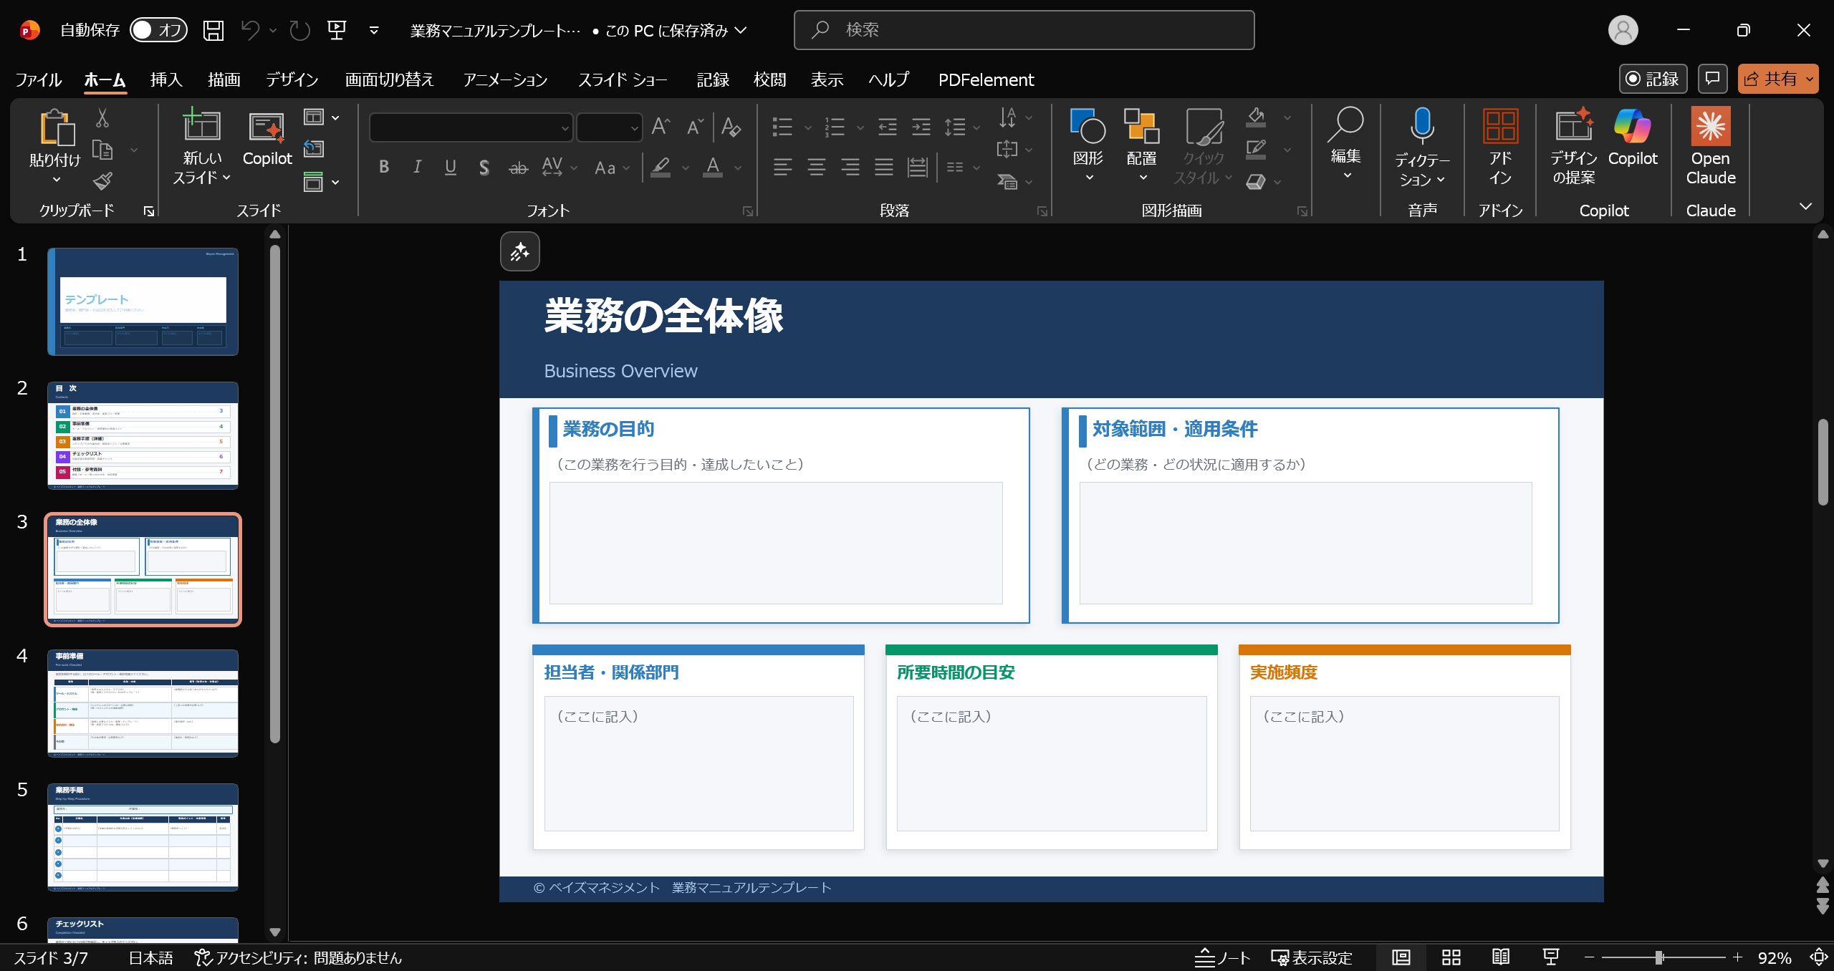Click the Dictation microphone icon

(1422, 126)
